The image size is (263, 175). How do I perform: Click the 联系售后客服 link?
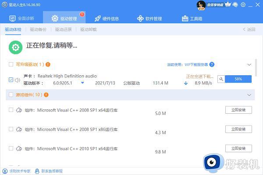pyautogui.click(x=49, y=171)
